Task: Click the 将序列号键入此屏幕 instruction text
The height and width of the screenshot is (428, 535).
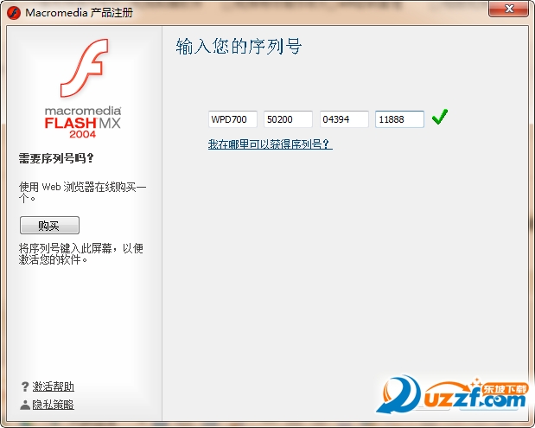Action: pos(81,254)
